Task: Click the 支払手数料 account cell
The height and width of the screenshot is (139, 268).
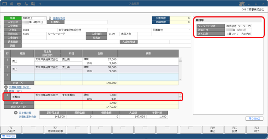Action: pos(71,95)
